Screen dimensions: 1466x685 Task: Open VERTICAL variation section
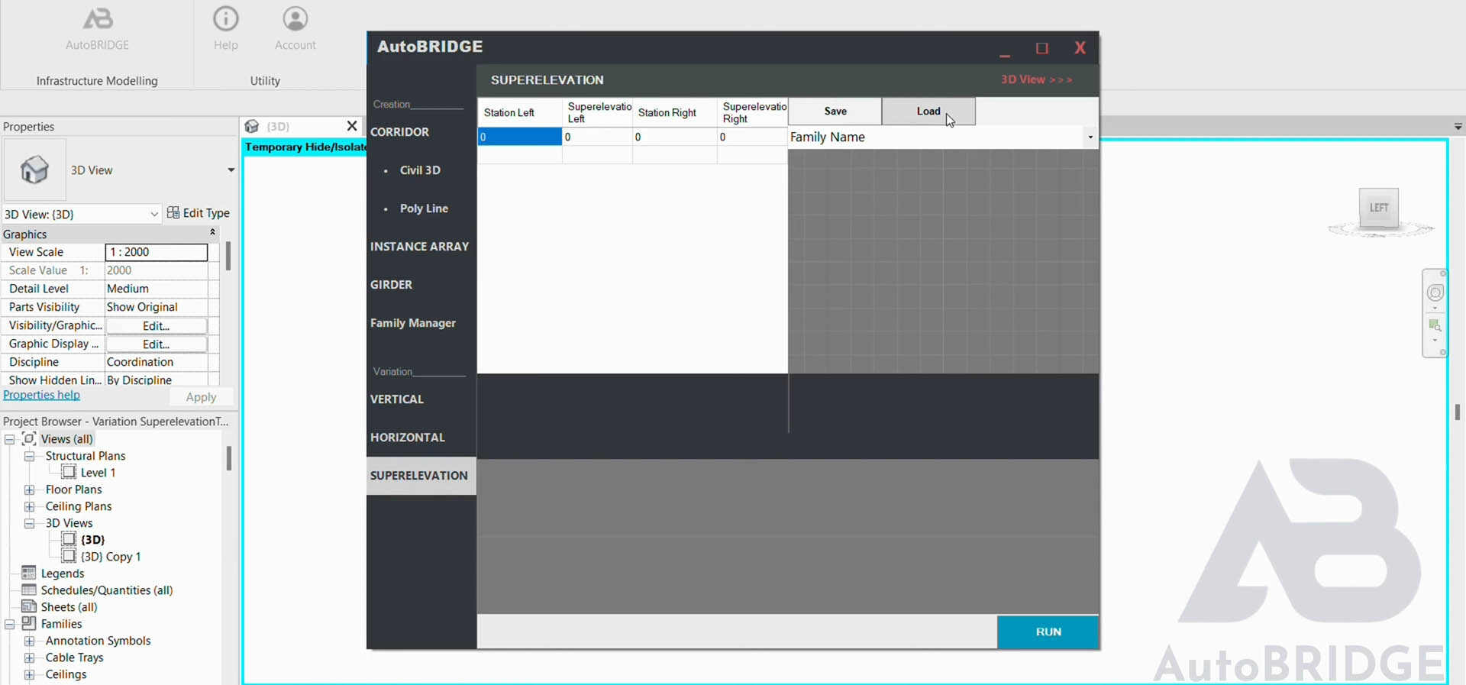pos(396,399)
